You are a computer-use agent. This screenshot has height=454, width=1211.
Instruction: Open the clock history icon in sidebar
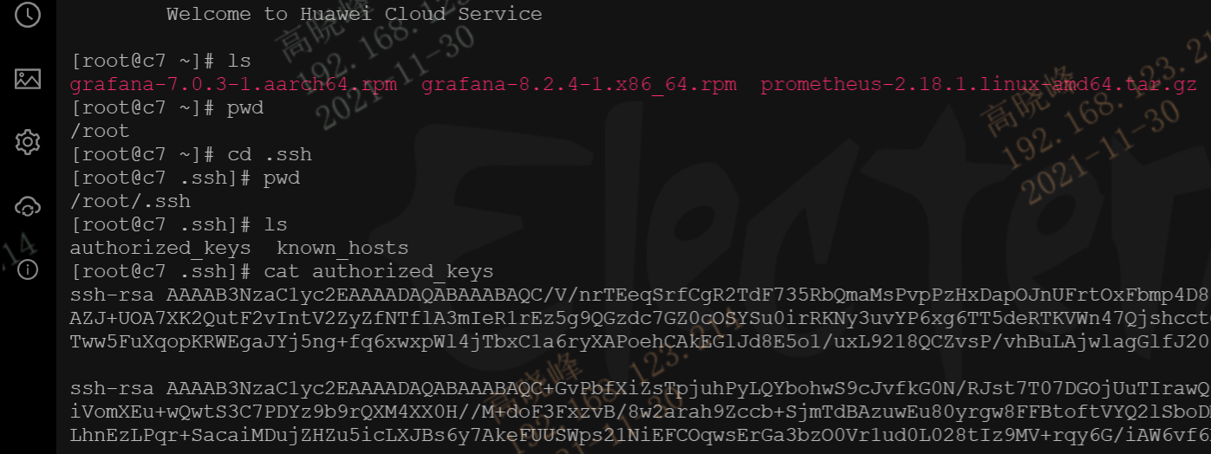click(28, 15)
